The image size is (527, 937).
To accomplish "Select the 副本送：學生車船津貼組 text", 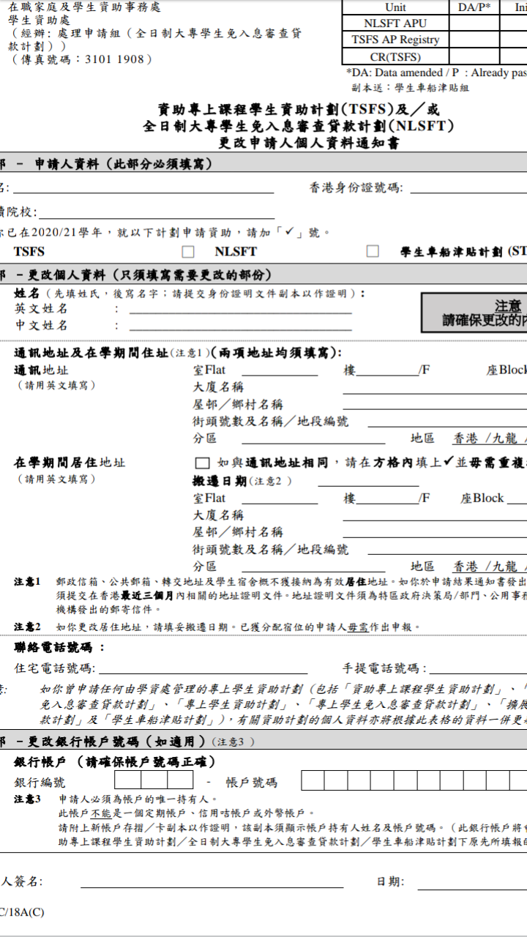I will pos(410,88).
